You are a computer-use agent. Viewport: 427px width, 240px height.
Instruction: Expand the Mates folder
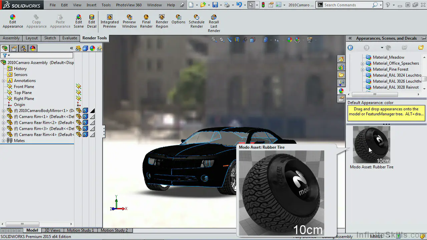4,141
